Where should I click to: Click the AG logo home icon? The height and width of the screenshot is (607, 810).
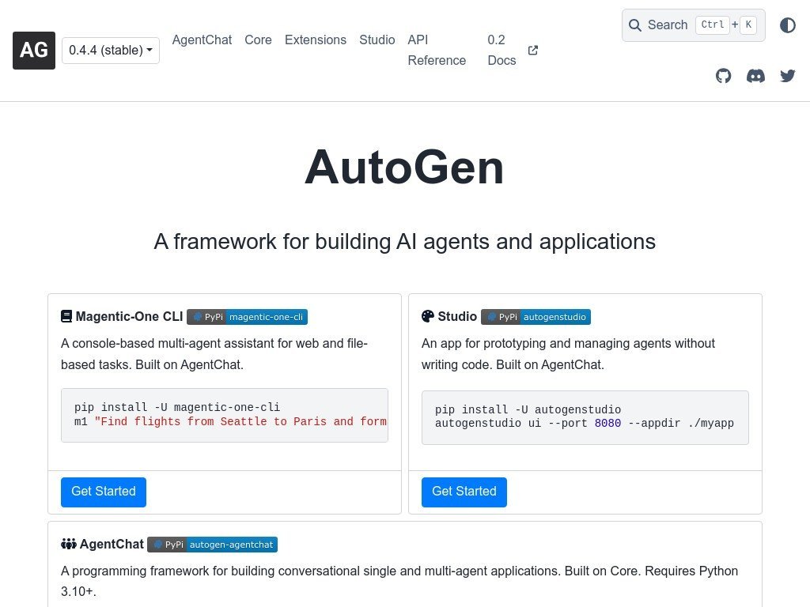(34, 50)
